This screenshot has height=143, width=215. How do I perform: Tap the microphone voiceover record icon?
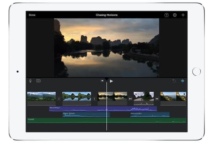click(x=31, y=81)
